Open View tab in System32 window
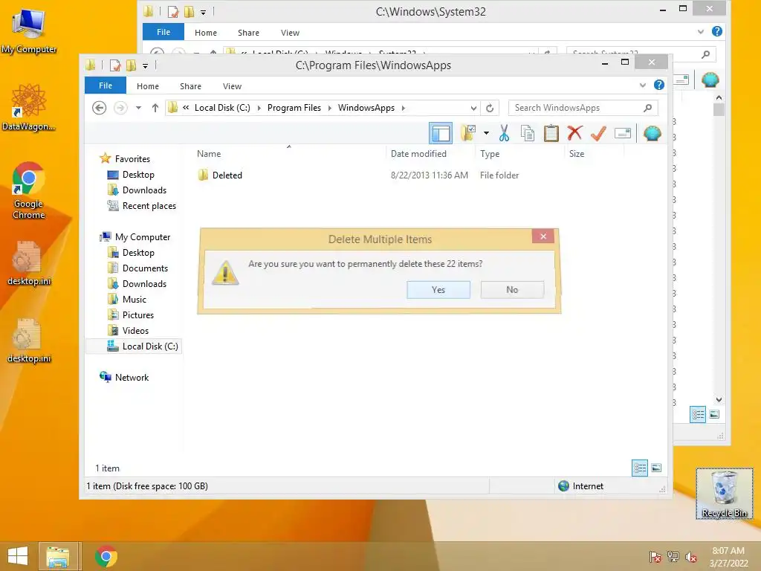 pyautogui.click(x=290, y=33)
